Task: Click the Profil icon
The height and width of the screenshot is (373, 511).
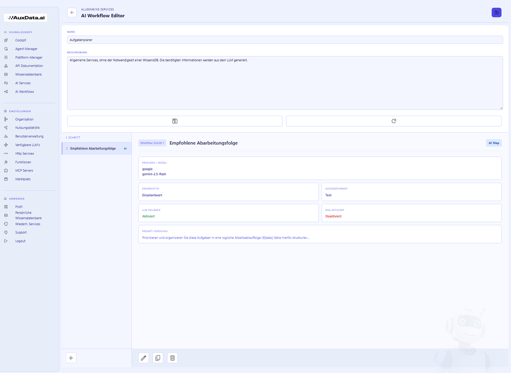Action: tap(6, 207)
